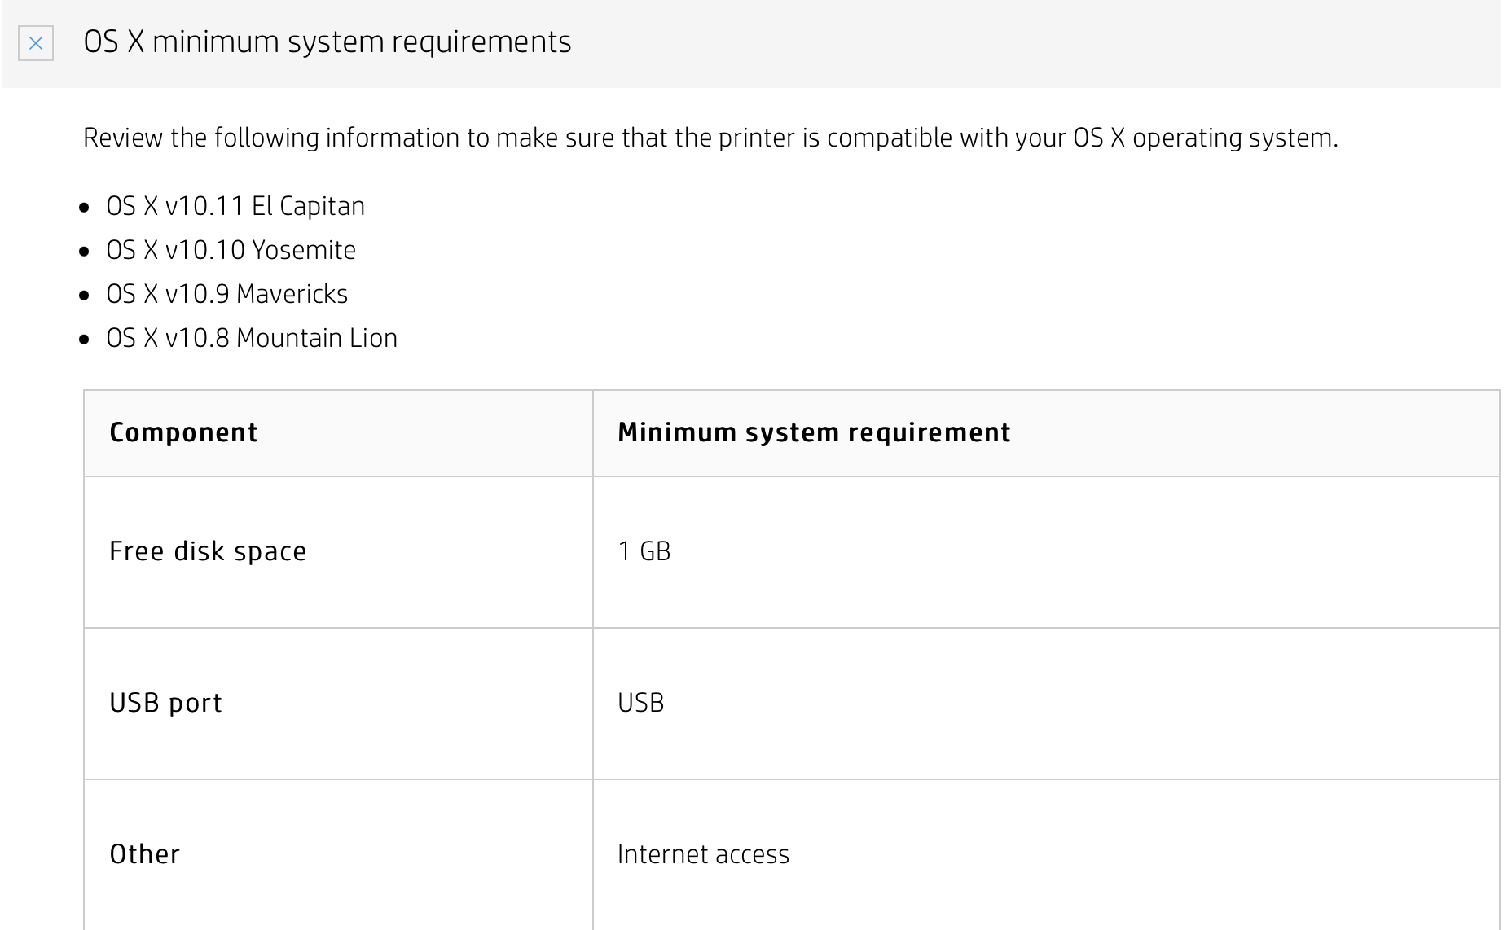Click the bullet beside Mountain Lion

pos(85,340)
